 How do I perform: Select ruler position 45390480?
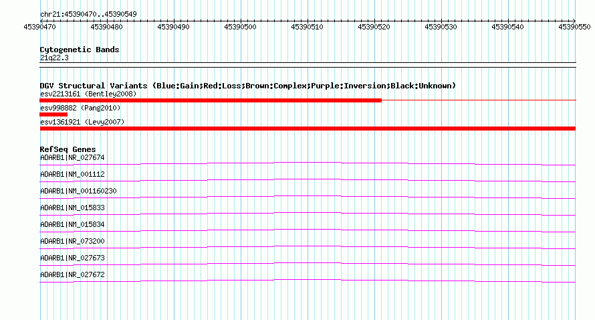click(106, 27)
